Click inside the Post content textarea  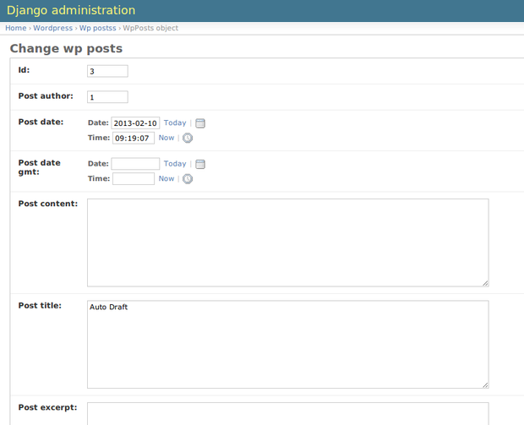pos(287,242)
